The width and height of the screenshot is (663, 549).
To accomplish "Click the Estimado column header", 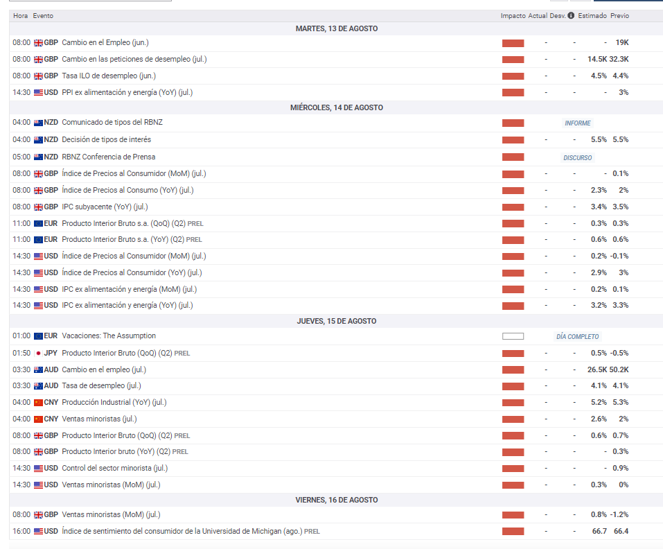I will (592, 15).
